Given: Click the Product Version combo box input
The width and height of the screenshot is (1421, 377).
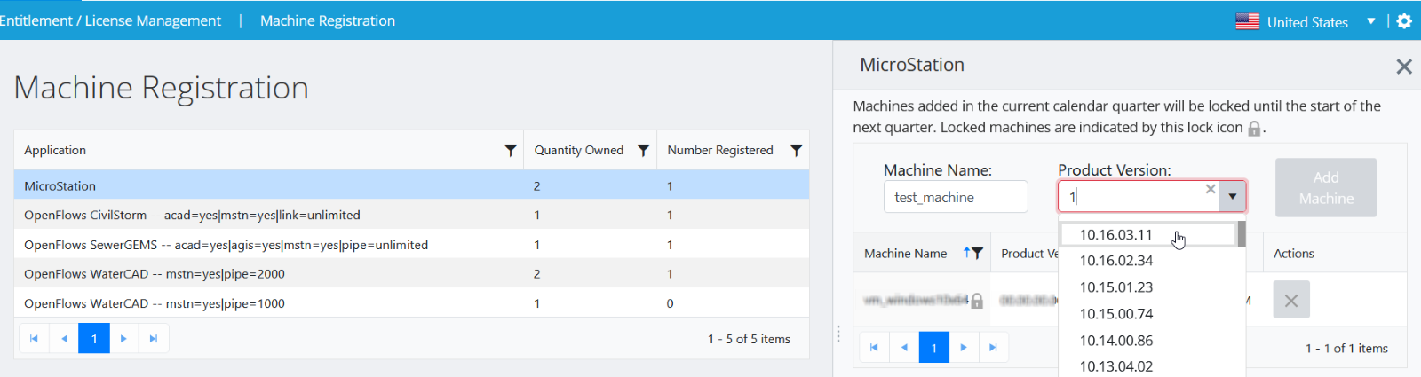Looking at the screenshot, I should [x=1139, y=197].
